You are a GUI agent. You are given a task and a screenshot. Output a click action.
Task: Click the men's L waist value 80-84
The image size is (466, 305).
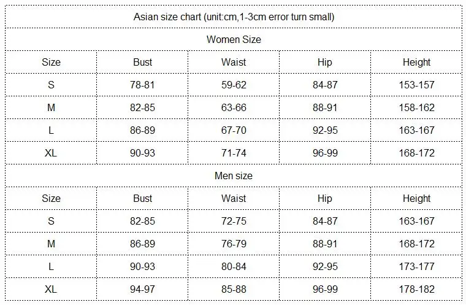point(234,266)
